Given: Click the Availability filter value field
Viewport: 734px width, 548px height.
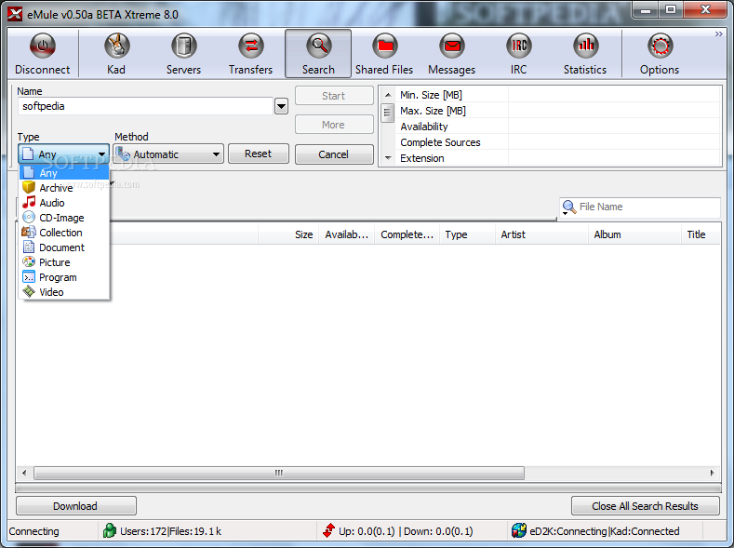Looking at the screenshot, I should [x=614, y=127].
